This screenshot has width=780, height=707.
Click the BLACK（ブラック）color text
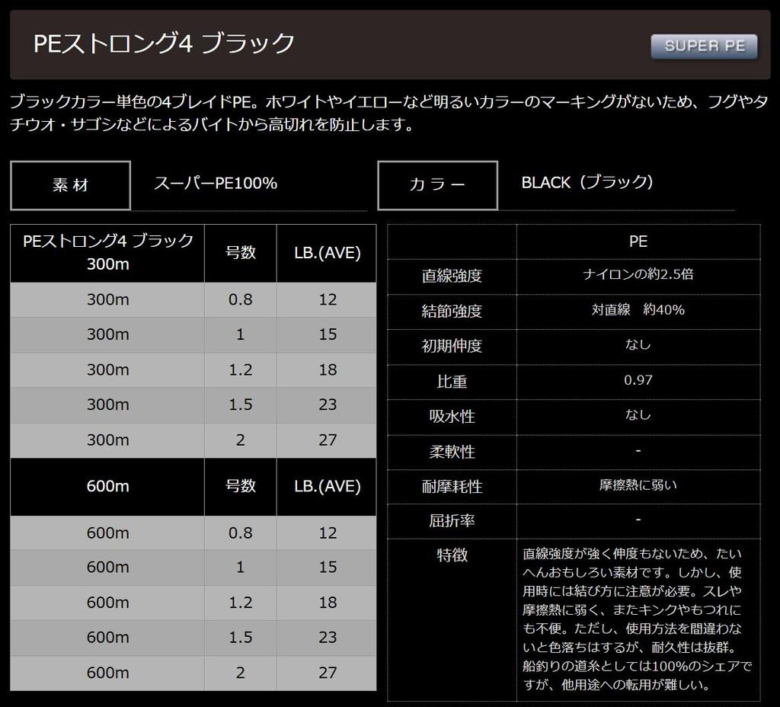click(587, 182)
